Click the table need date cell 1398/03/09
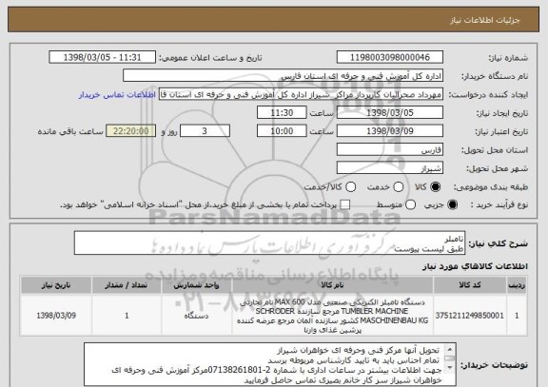Screen dimensions: 548x387 (56, 316)
